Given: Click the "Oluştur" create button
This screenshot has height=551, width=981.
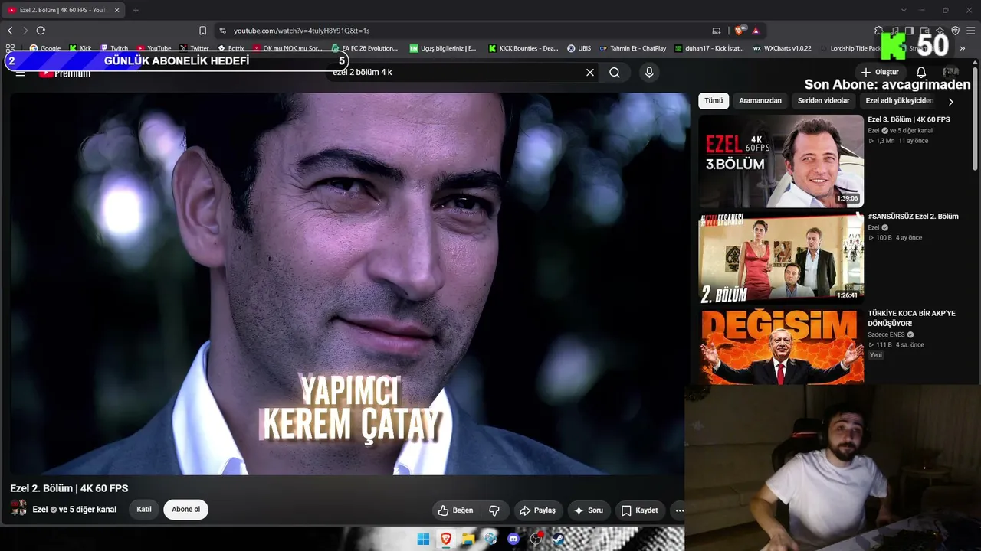Looking at the screenshot, I should (880, 73).
